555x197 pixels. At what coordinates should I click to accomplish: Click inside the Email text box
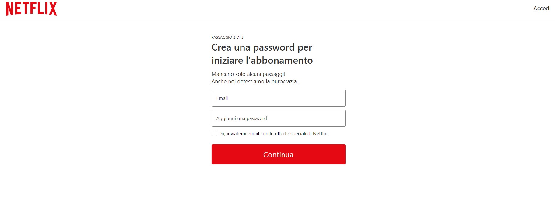278,98
